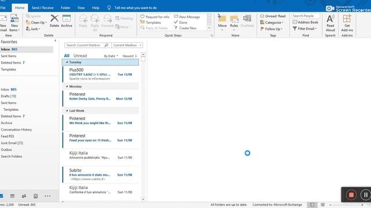Click the Delete icon in ribbon
Screen dimensions: 371x208
tap(54, 21)
